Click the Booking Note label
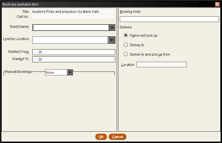Screen dimensions: 222x143 (130, 12)
